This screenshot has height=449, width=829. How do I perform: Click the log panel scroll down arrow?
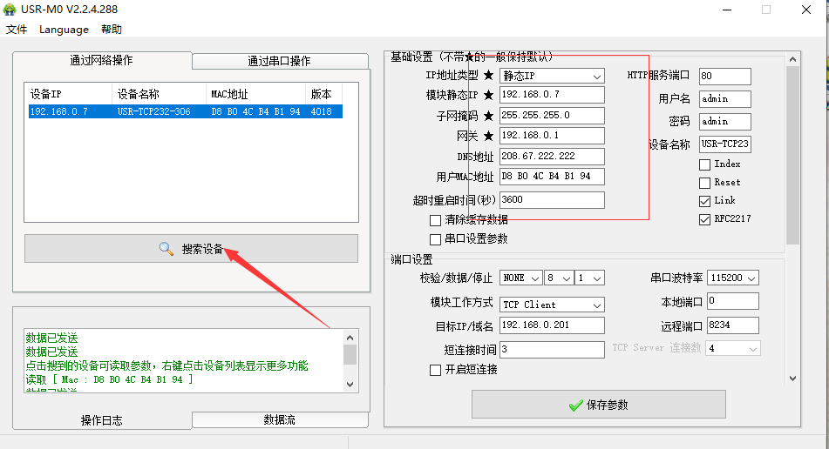pos(350,385)
